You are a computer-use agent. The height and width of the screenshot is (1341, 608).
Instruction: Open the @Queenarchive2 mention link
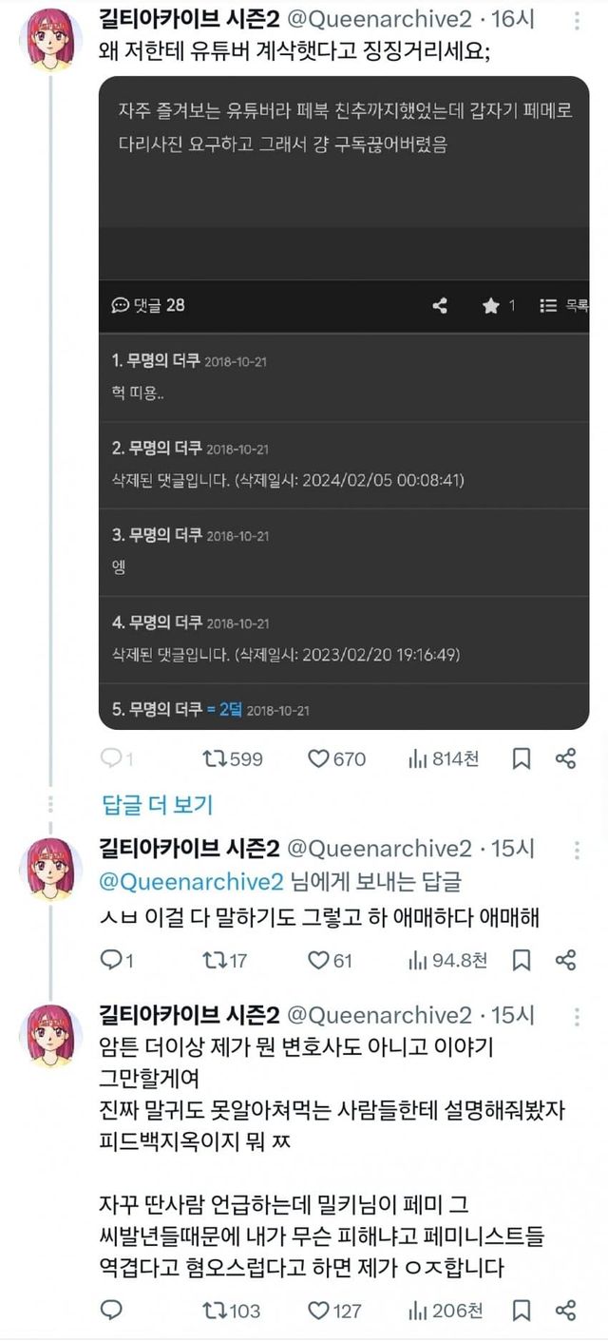[192, 881]
